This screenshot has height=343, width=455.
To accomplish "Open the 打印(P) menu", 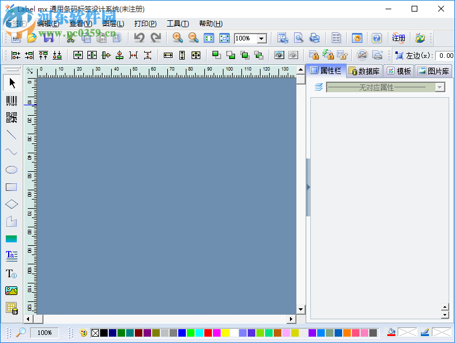I will (145, 24).
